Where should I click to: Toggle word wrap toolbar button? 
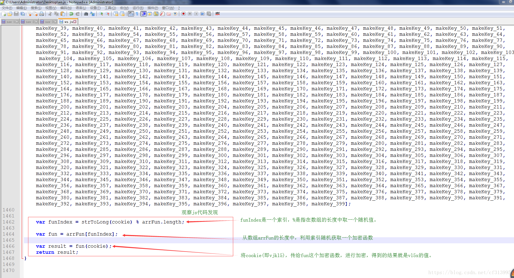[131, 14]
